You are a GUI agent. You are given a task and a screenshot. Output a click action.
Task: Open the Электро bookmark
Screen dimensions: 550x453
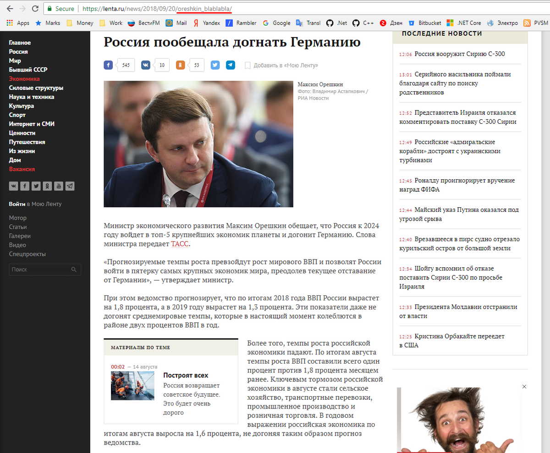click(503, 23)
